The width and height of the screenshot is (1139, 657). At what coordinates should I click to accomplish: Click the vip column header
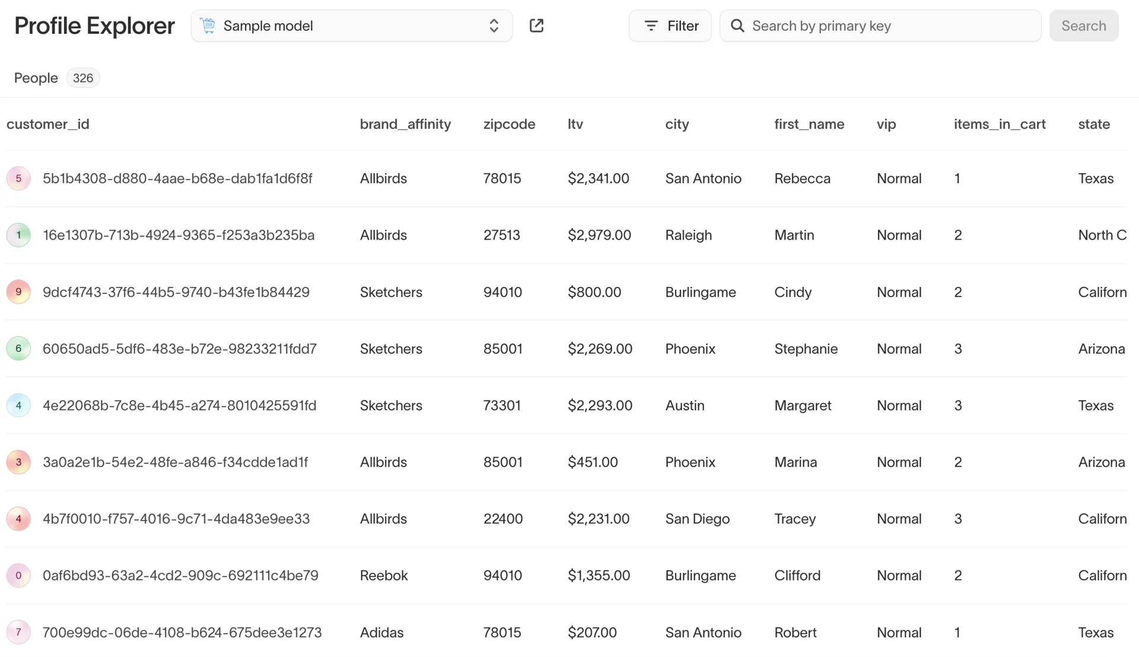(886, 124)
